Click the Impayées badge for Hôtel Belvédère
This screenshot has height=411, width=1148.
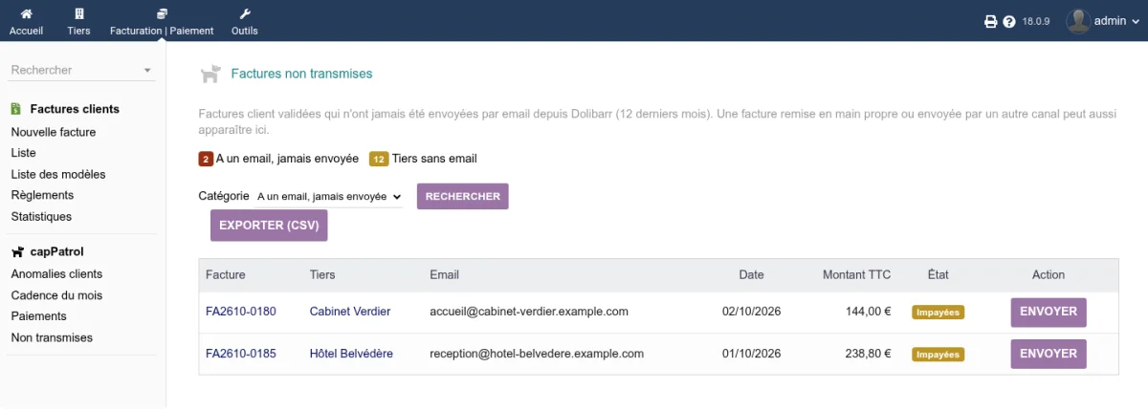click(x=938, y=354)
